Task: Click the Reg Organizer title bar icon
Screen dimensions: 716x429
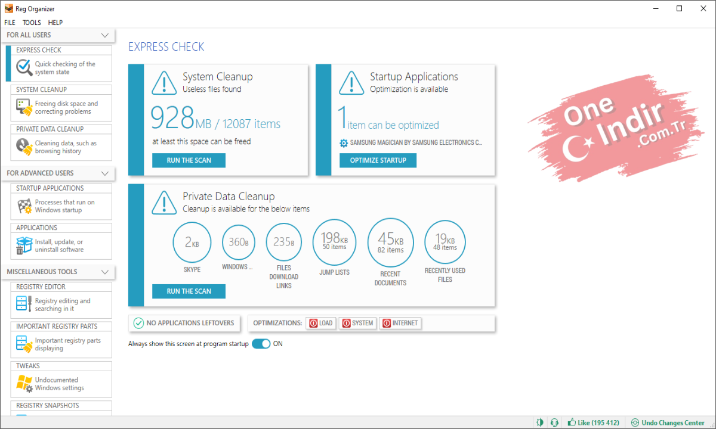Action: point(8,9)
